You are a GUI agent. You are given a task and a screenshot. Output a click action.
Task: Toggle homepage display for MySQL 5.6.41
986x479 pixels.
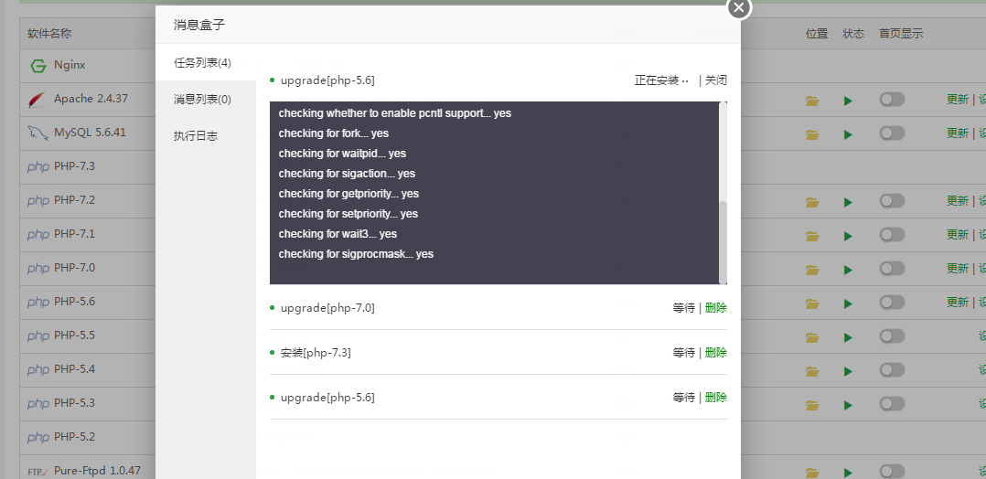tap(892, 133)
